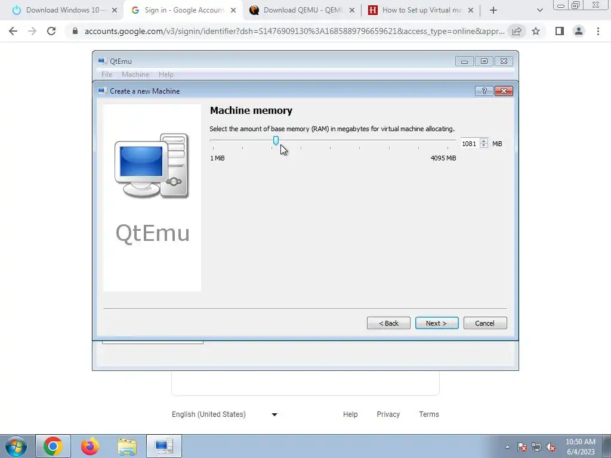The width and height of the screenshot is (611, 458).
Task: Restore down the Chrome browser window
Action: (x=576, y=5)
